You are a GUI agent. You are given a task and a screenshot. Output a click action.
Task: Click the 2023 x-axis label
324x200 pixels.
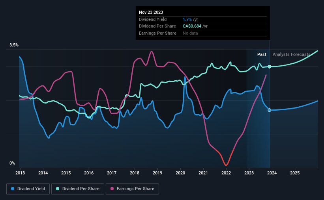coord(249,173)
